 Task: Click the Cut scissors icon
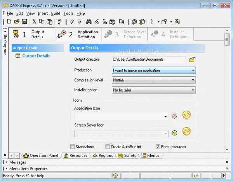click(x=34, y=22)
